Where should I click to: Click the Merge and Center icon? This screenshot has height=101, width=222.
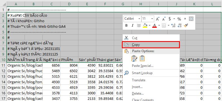click(191, 19)
